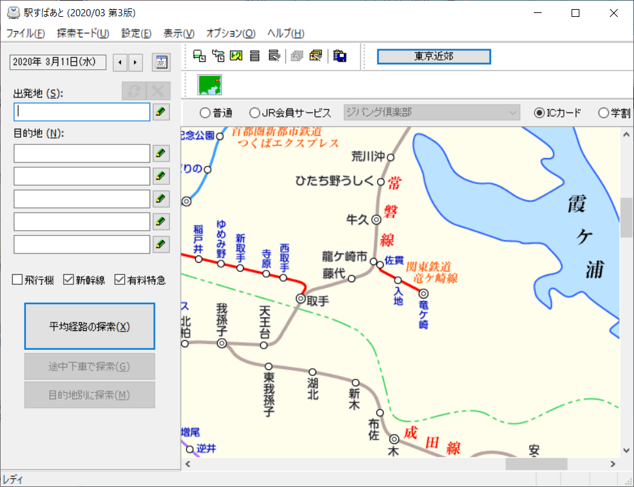This screenshot has width=634, height=487.
Task: Click the 目的地別に探索(M) button
Action: [x=89, y=395]
